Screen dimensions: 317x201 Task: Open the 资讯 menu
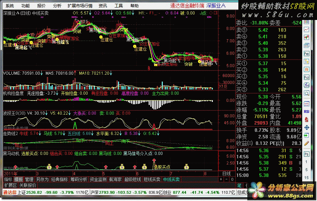click(103, 6)
